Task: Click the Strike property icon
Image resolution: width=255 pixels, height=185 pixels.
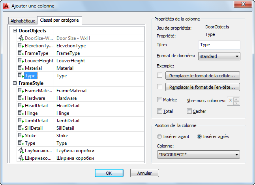Action: [21, 136]
